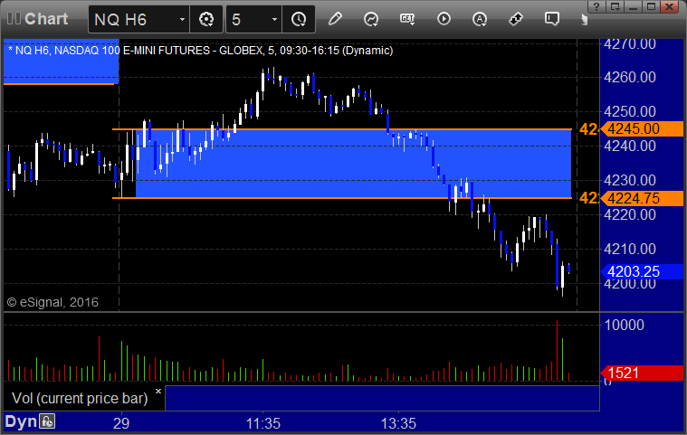Click the playback replay icon
Image resolution: width=687 pixels, height=435 pixels.
(444, 19)
